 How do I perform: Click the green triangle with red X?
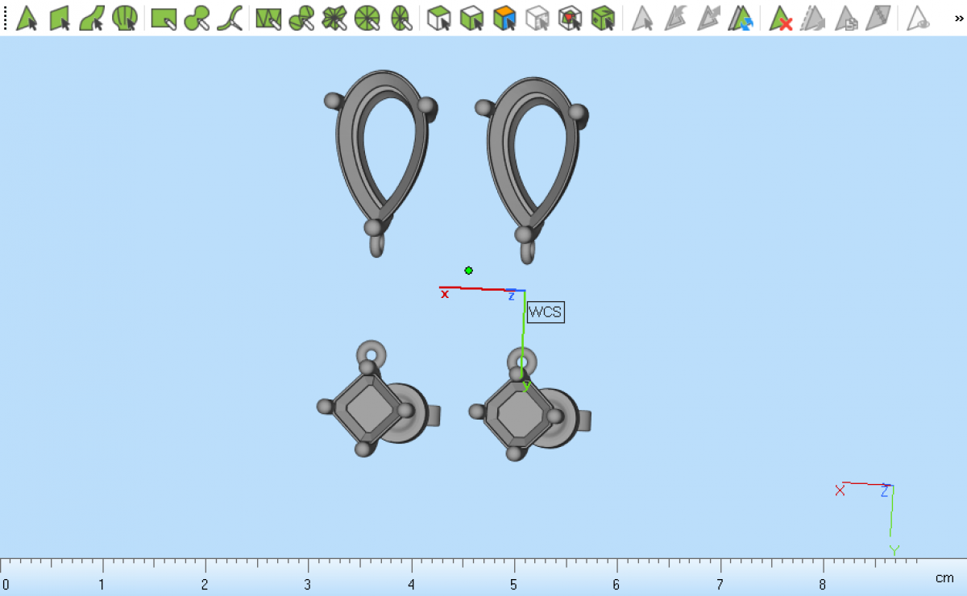click(780, 18)
